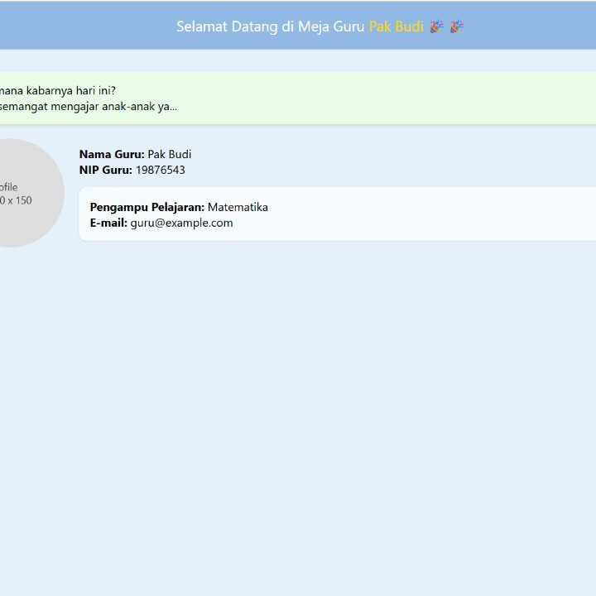Click the guru@example.com email address
596x596 pixels.
tap(181, 223)
